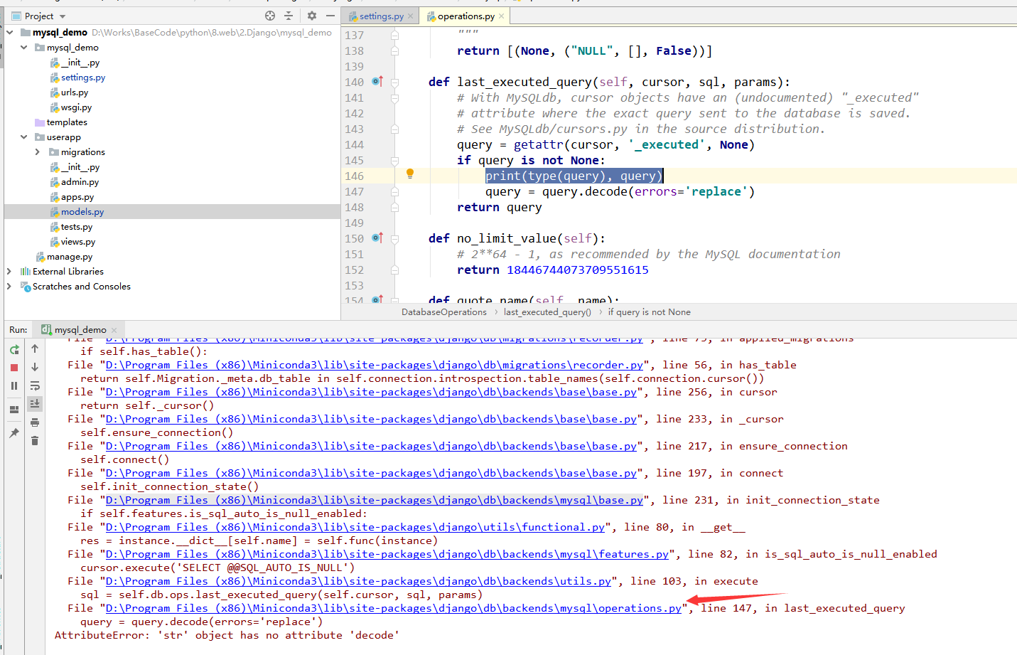Click the locate/scroll from source icon
The image size is (1017, 655).
click(x=270, y=16)
